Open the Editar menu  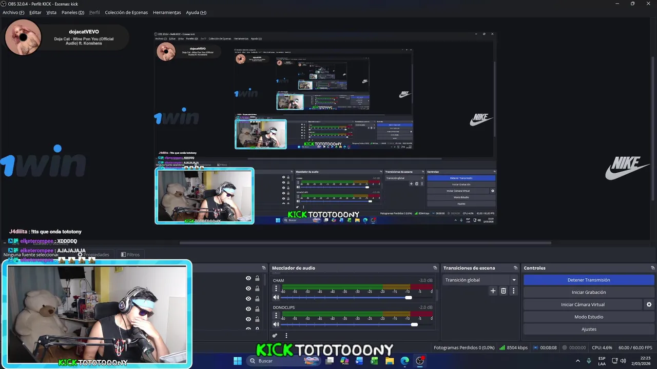coord(35,12)
